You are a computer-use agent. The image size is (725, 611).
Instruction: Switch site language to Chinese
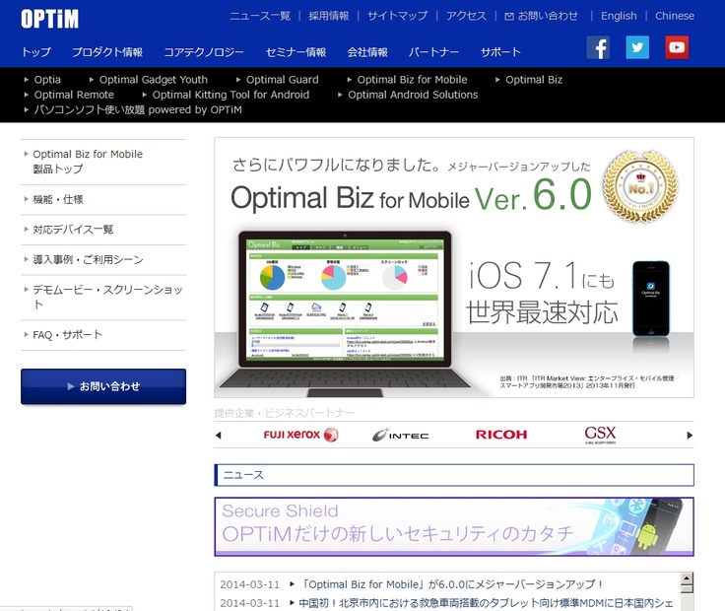point(675,16)
